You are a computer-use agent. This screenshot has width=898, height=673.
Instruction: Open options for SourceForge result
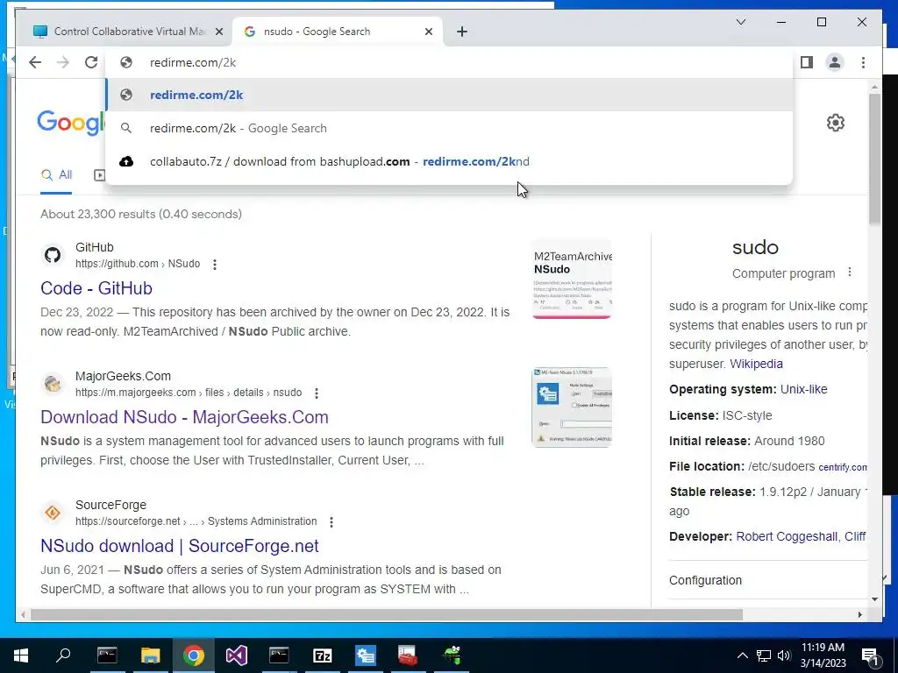coord(331,522)
